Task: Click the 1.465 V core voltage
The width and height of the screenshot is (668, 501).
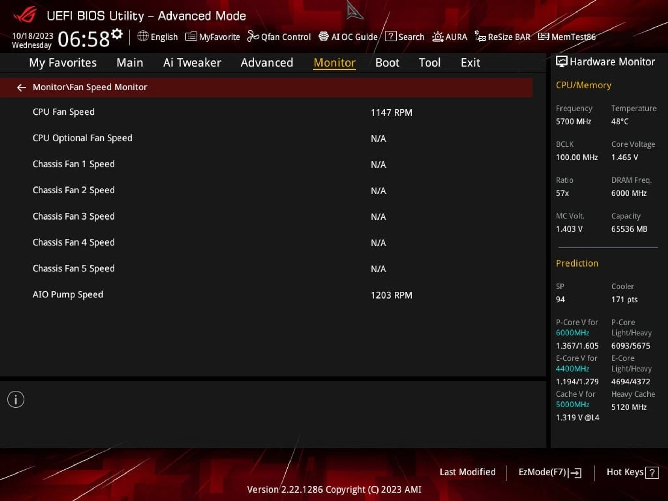Action: click(x=625, y=157)
